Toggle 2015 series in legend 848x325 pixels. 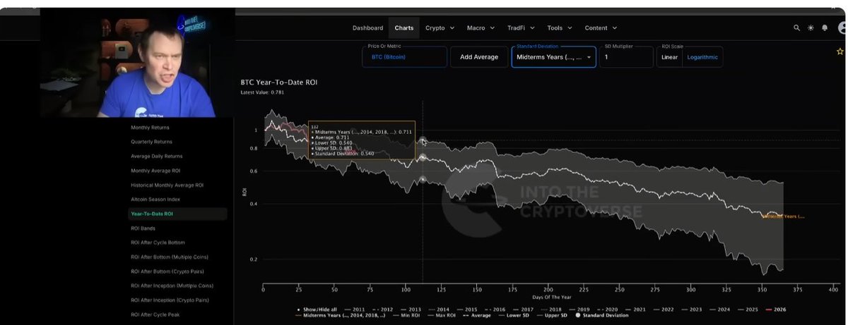[x=467, y=309]
